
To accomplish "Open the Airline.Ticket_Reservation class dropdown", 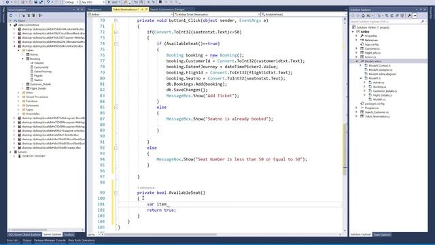I will [217, 14].
